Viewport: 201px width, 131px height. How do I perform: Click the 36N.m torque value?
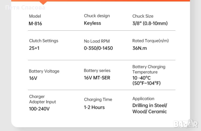(139, 48)
